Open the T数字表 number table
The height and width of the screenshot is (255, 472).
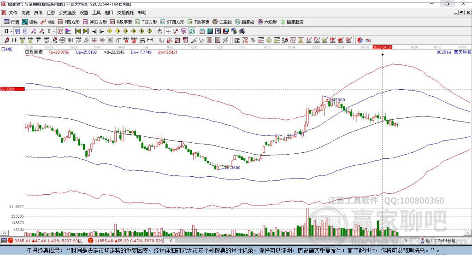click(x=199, y=22)
